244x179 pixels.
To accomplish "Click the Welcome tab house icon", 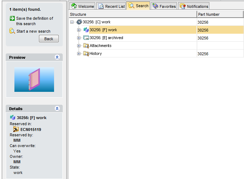I will tap(74, 6).
